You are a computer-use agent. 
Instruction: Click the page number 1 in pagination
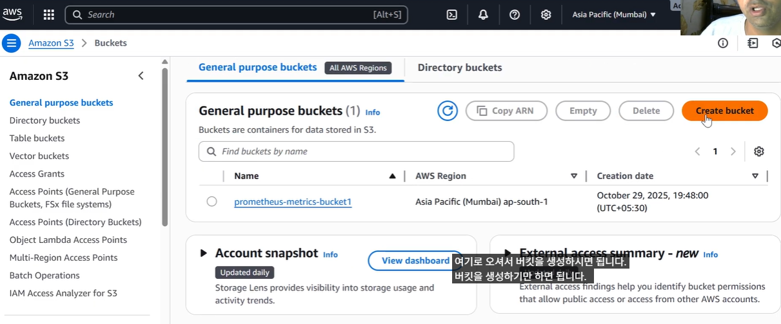pyautogui.click(x=715, y=151)
